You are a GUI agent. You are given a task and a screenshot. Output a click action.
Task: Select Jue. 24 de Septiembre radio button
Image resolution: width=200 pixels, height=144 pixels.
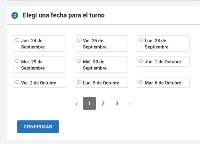(x=17, y=40)
